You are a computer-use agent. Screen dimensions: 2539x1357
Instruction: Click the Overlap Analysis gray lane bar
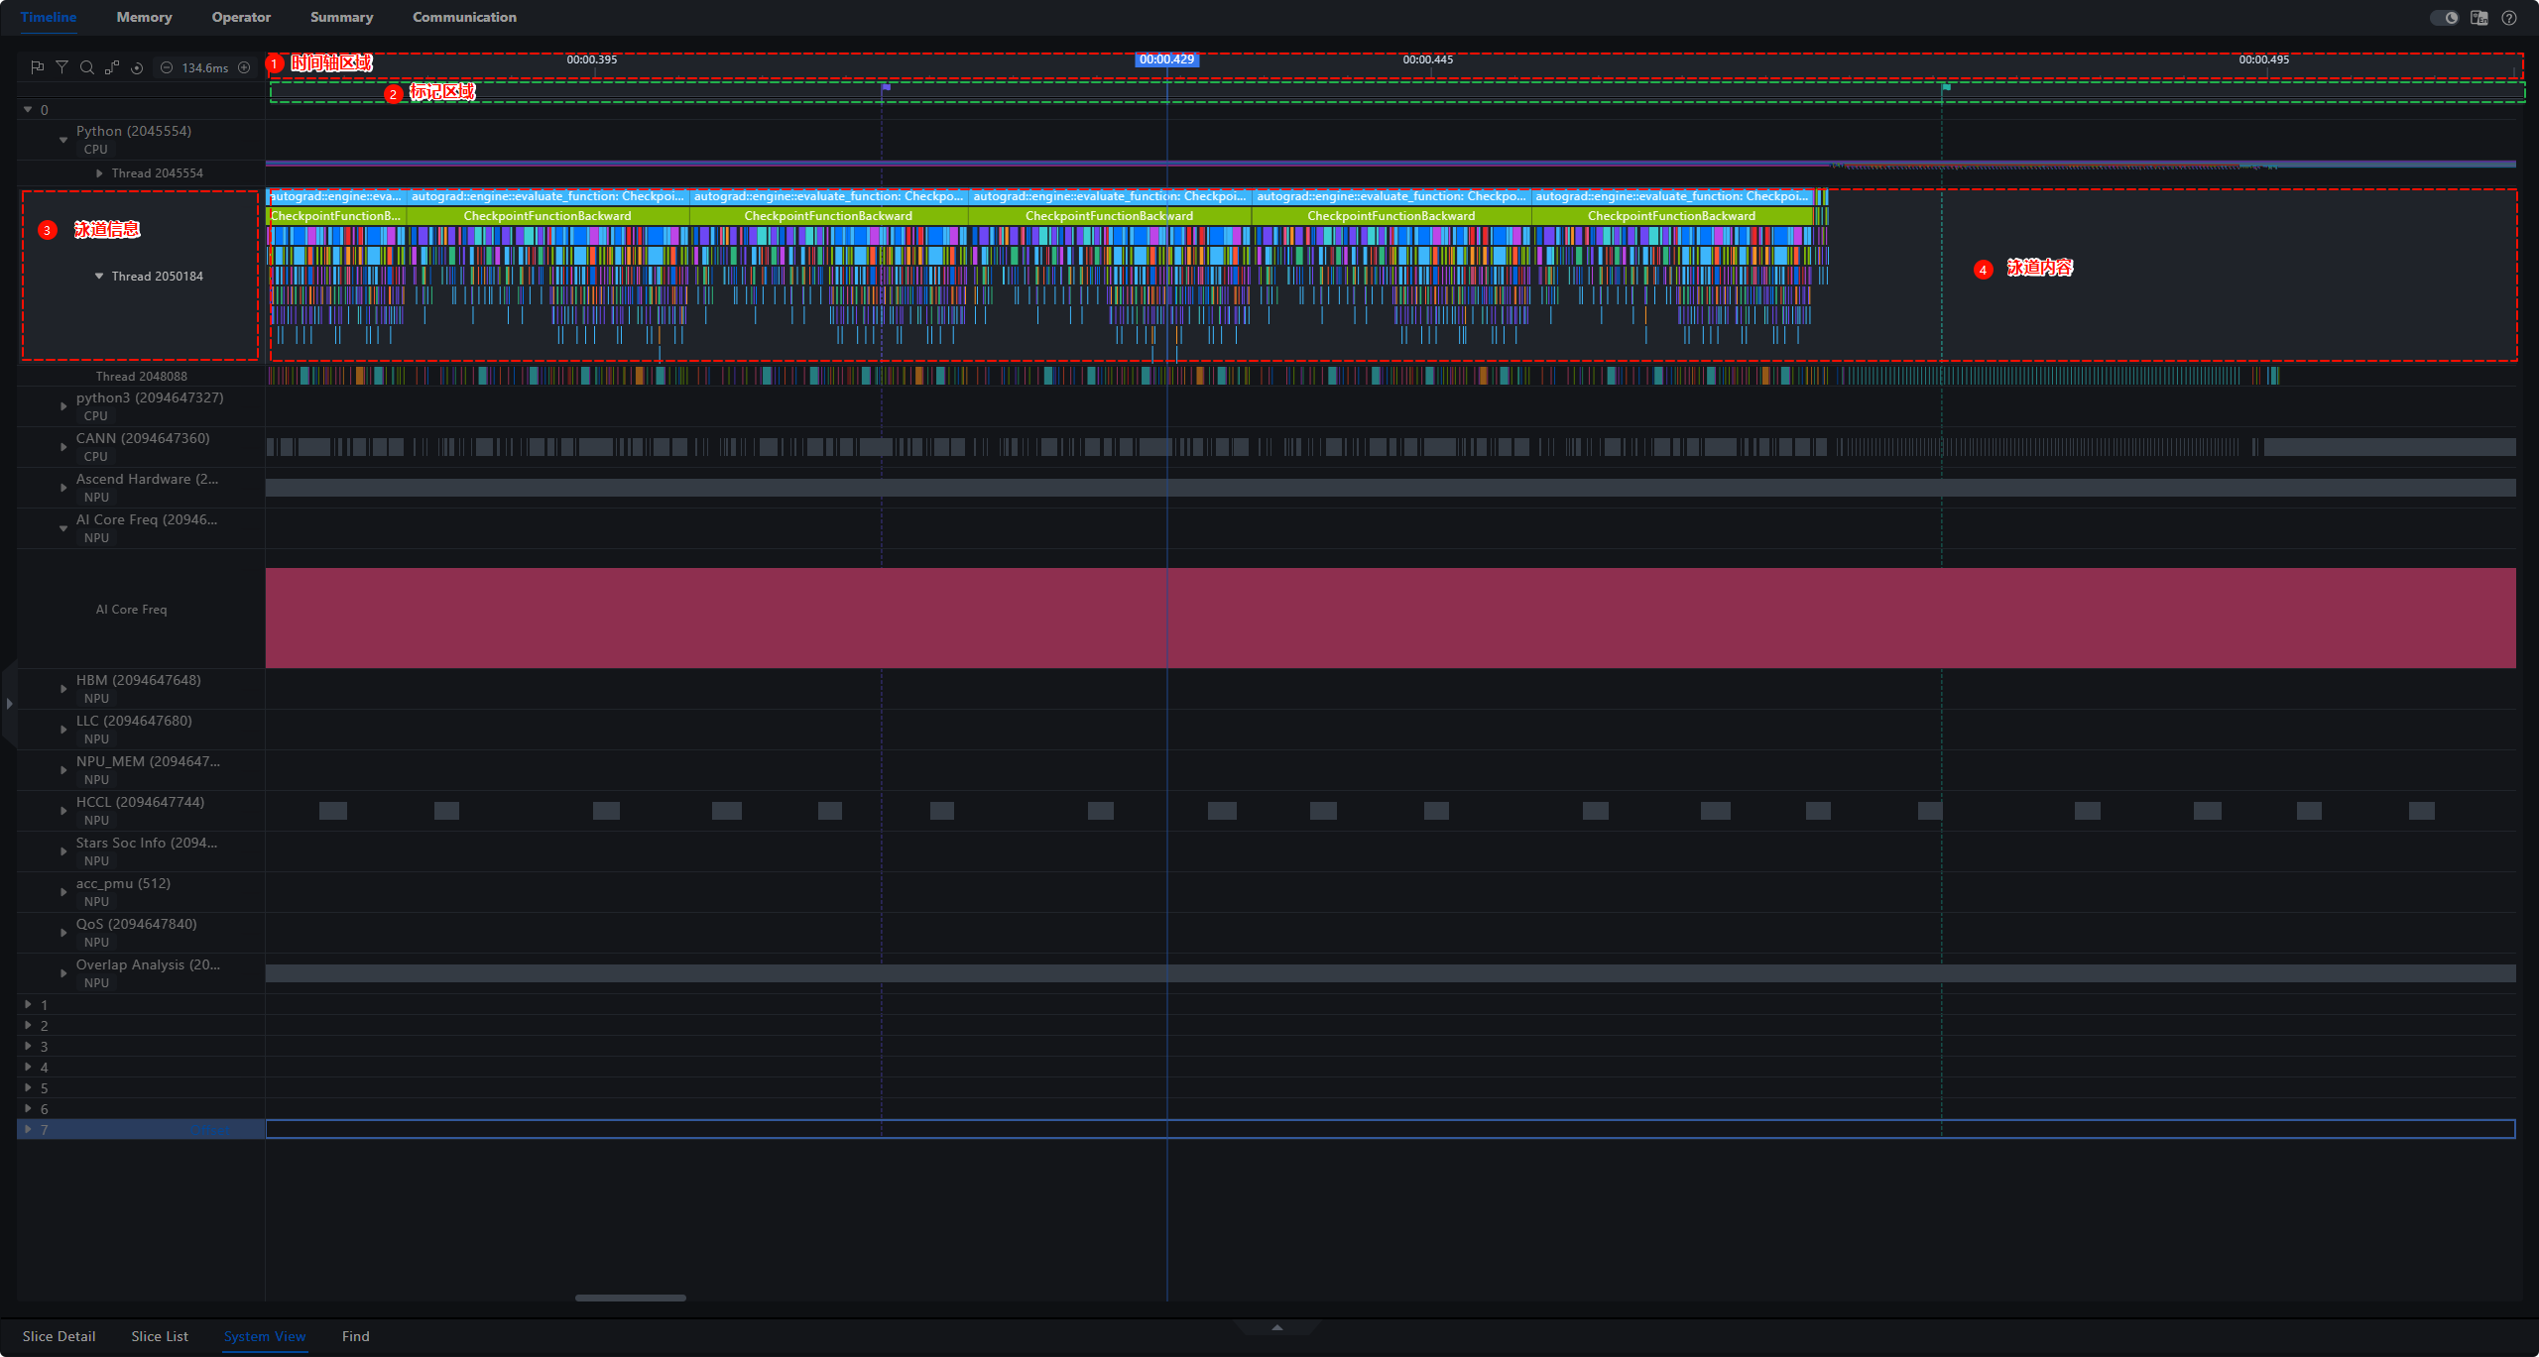click(1390, 973)
